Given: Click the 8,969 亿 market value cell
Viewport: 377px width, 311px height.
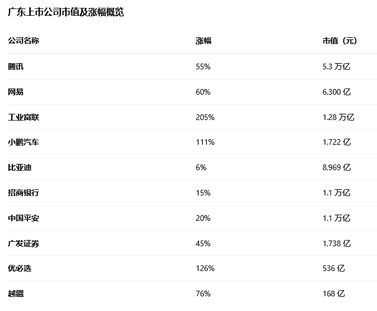Looking at the screenshot, I should coord(336,167).
